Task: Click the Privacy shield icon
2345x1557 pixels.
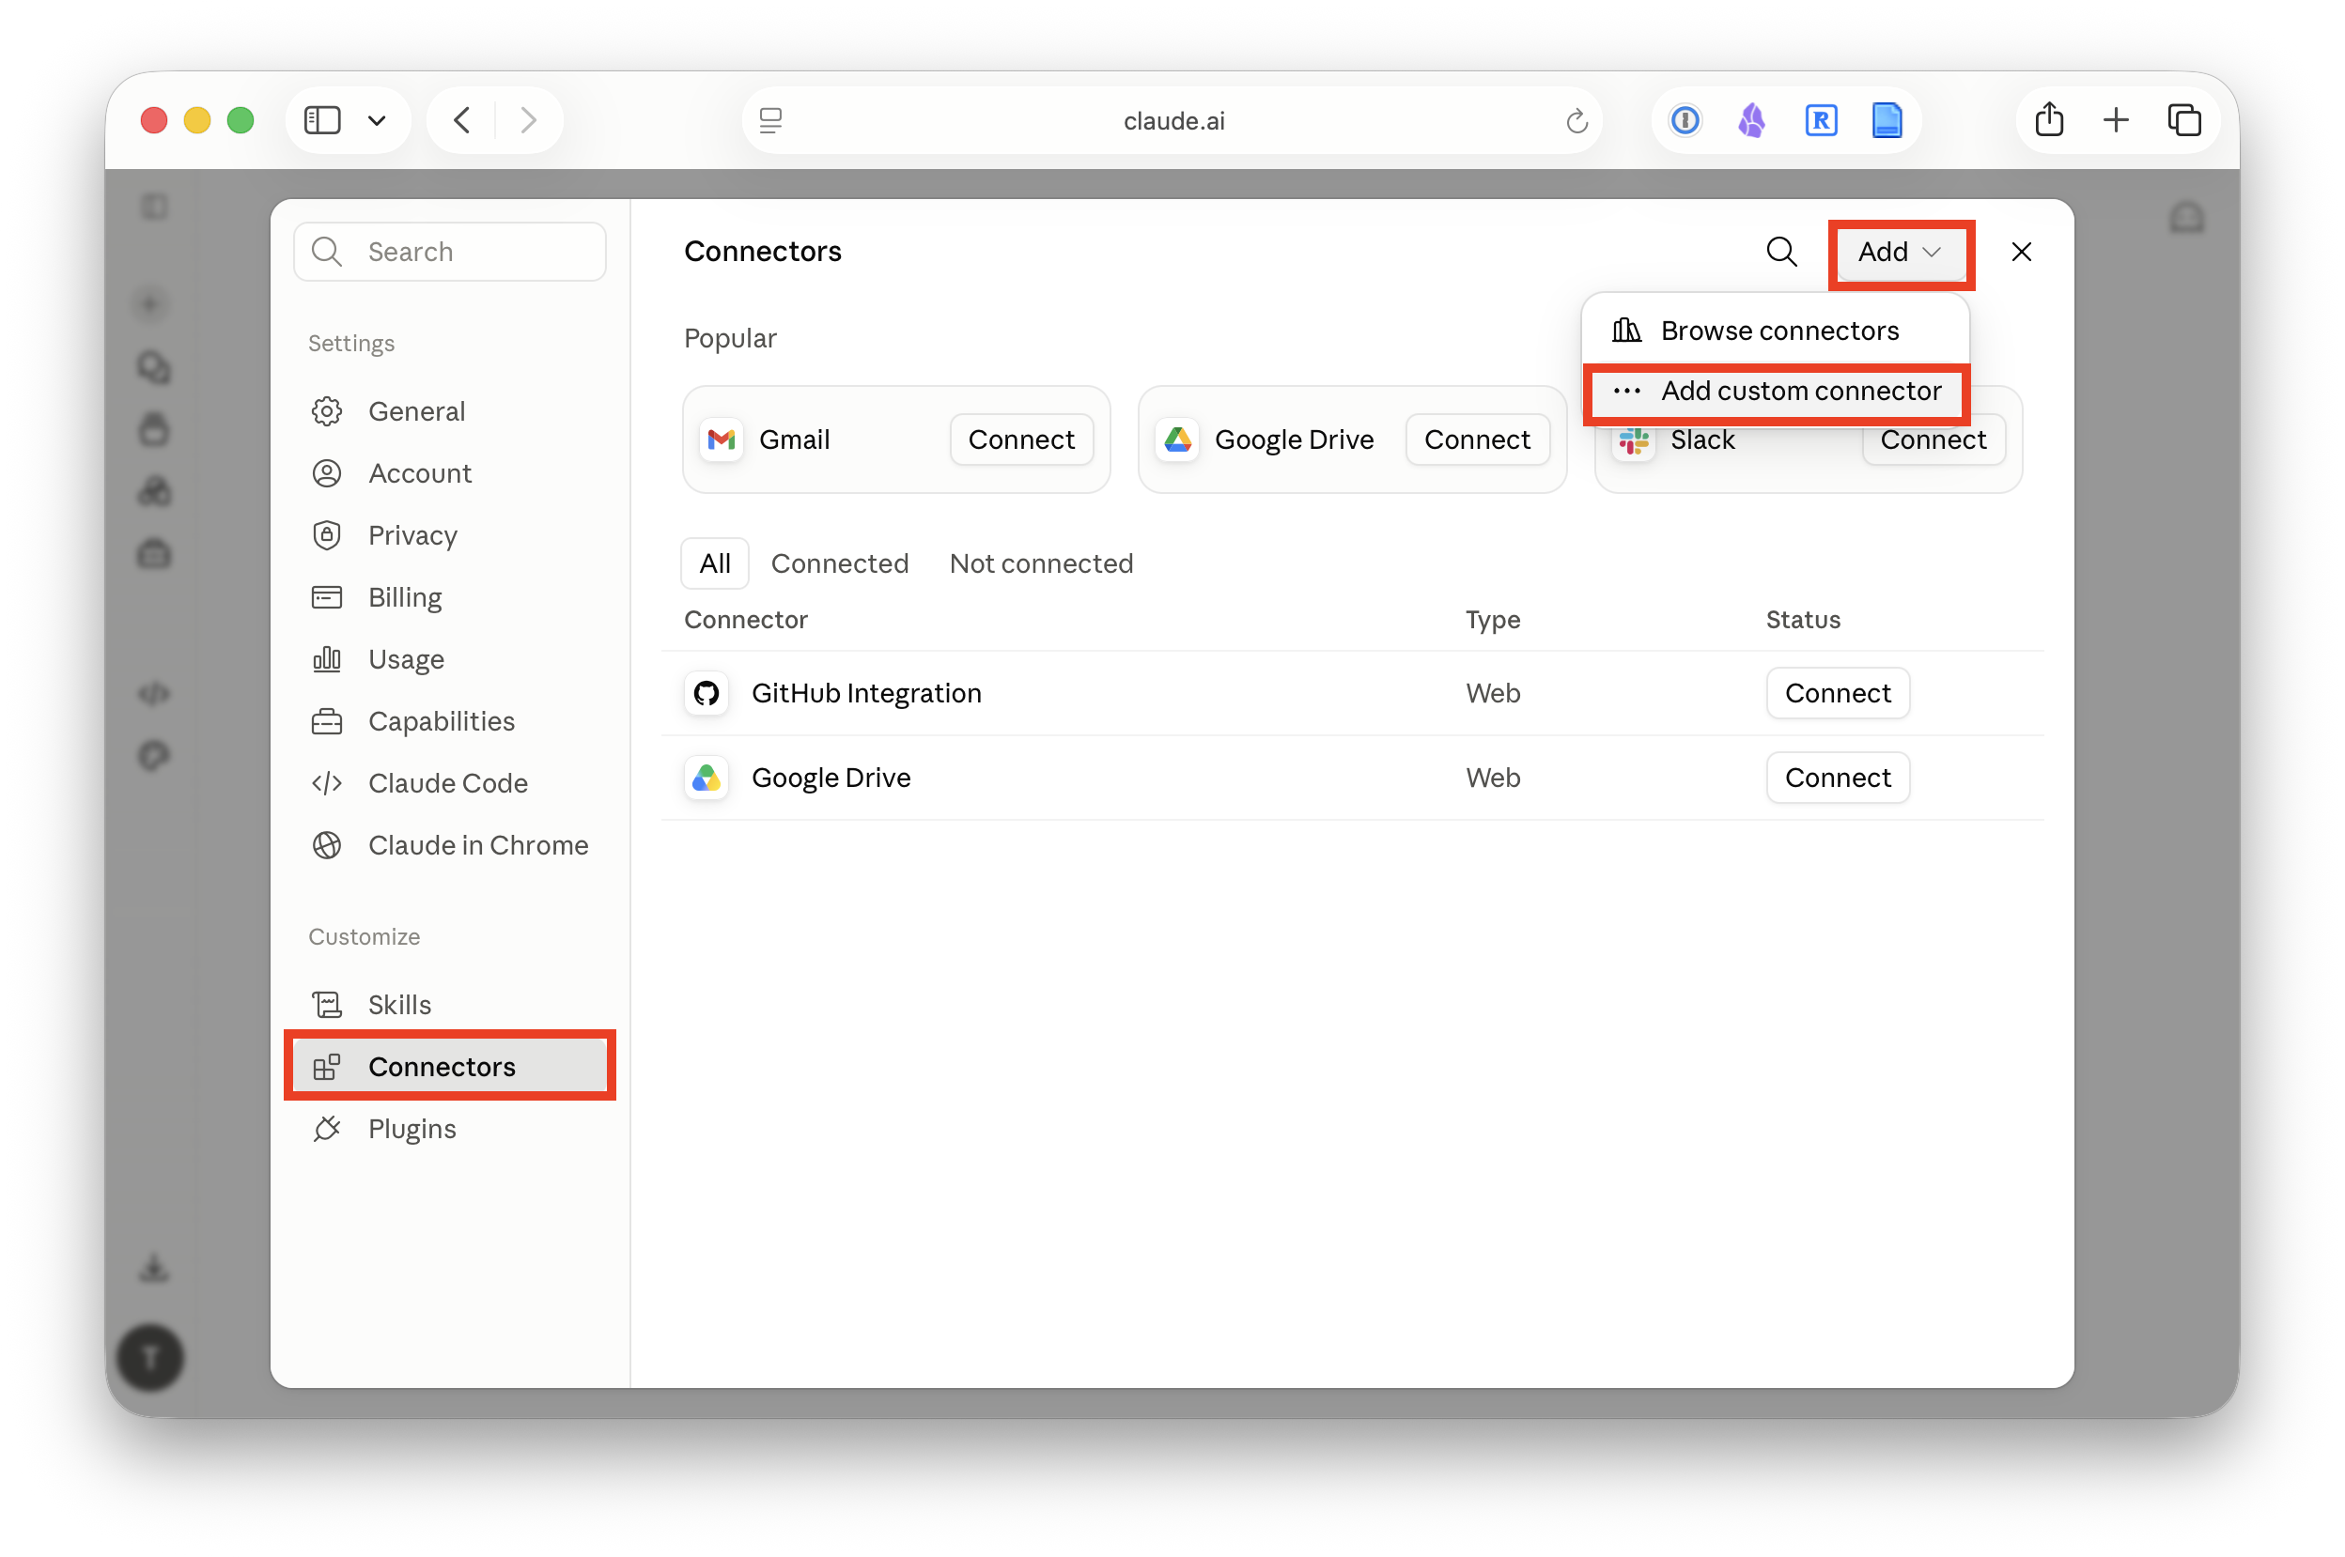Action: tap(327, 535)
